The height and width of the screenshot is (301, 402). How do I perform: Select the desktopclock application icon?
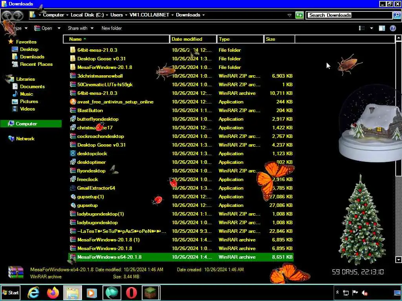(x=73, y=153)
